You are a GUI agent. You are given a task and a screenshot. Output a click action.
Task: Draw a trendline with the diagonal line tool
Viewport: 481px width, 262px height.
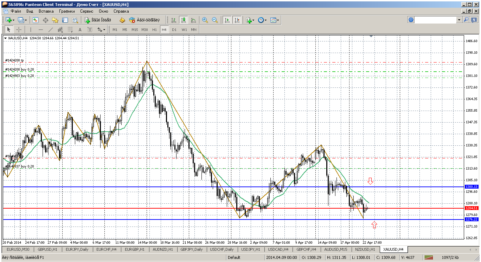(x=50, y=30)
